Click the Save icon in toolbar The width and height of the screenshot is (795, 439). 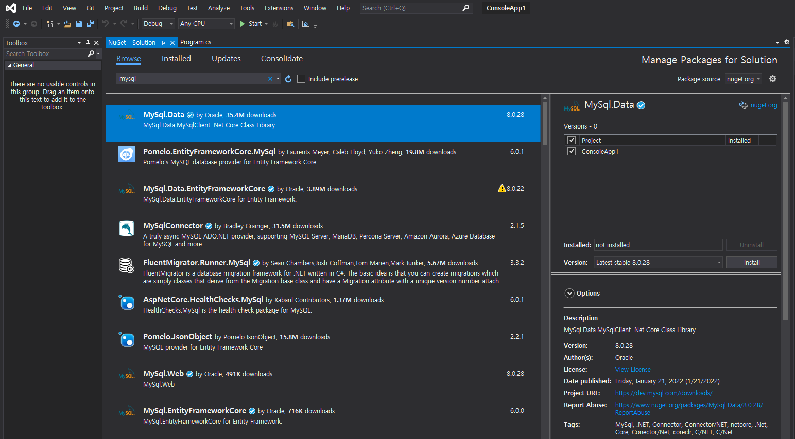(79, 24)
